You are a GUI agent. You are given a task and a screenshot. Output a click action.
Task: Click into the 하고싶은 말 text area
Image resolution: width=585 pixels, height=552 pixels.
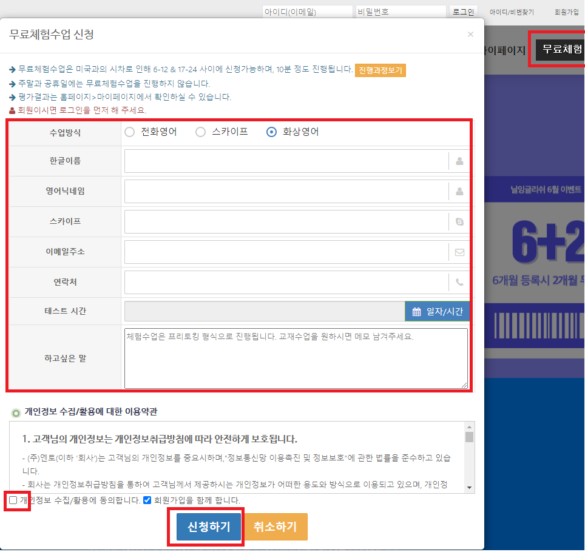pos(296,358)
